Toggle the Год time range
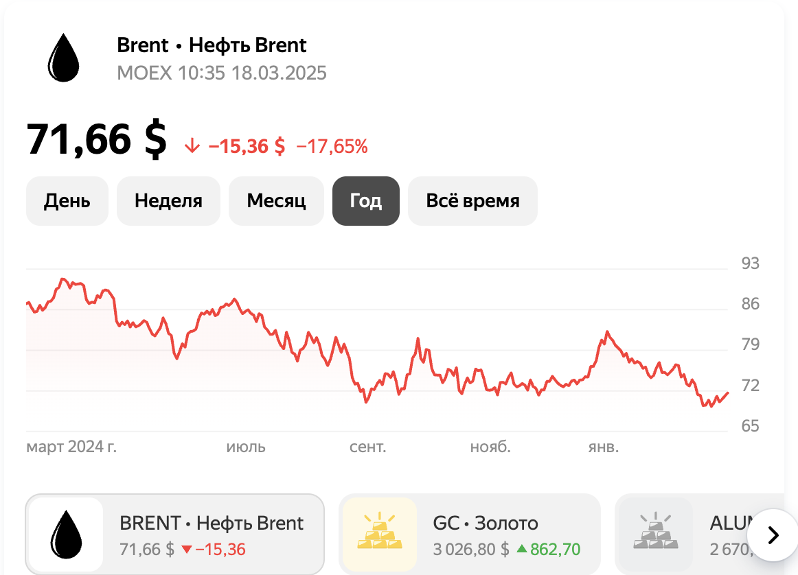798x575 pixels. tap(365, 201)
